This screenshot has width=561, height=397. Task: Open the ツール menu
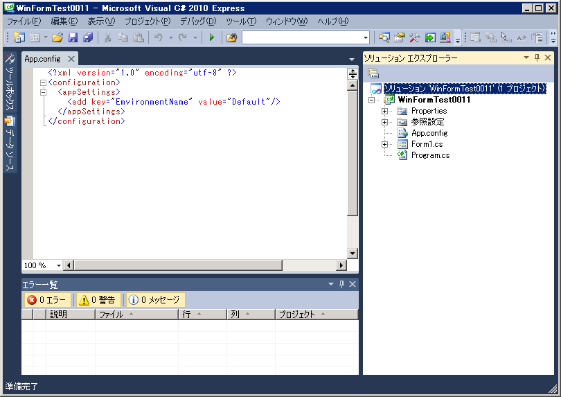(241, 21)
